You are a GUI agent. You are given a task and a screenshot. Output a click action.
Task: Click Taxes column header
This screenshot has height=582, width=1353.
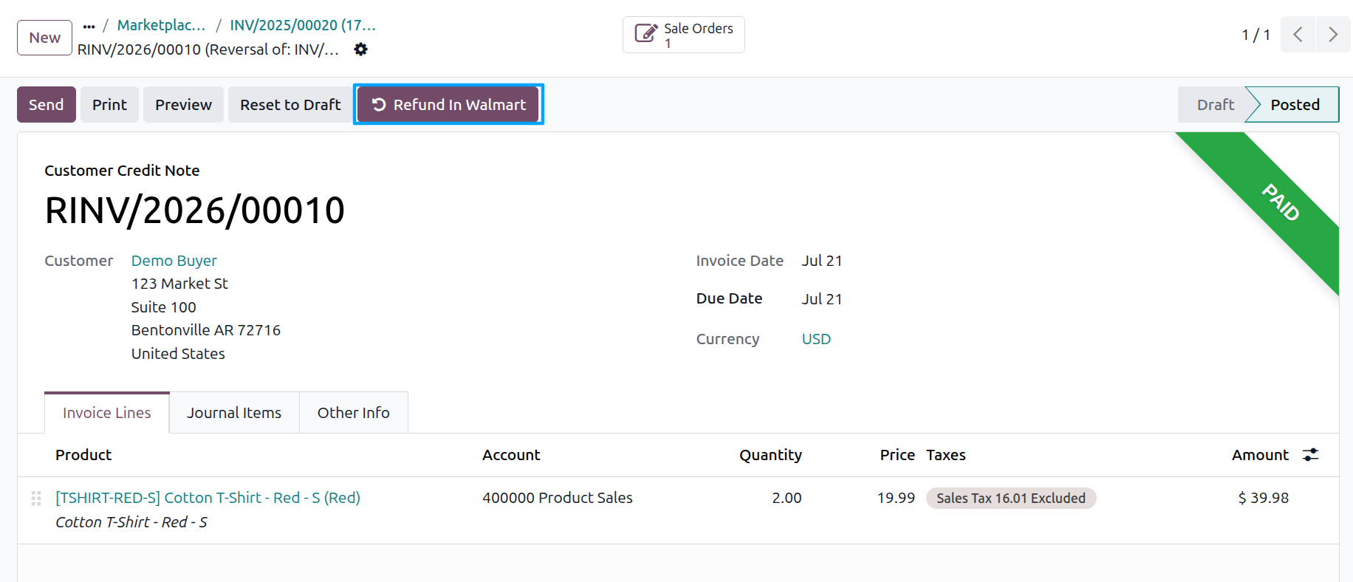coord(946,455)
